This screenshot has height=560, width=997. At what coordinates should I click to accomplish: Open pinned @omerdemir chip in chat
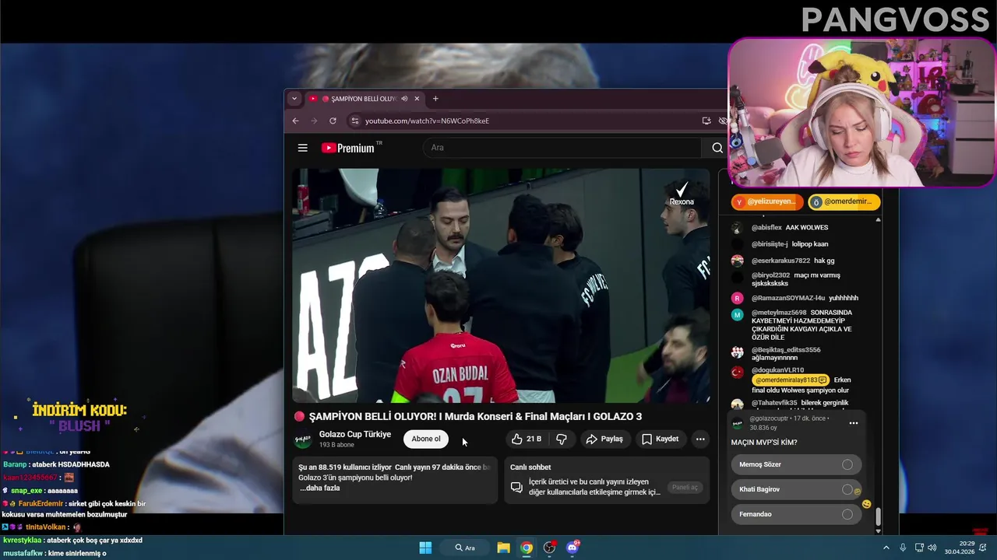(844, 202)
